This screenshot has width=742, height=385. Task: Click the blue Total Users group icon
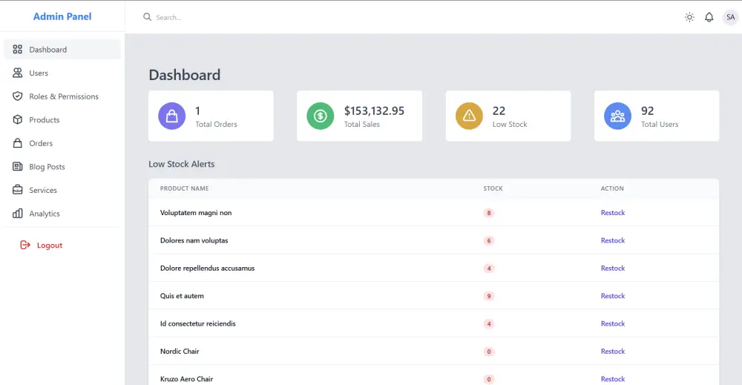click(617, 116)
